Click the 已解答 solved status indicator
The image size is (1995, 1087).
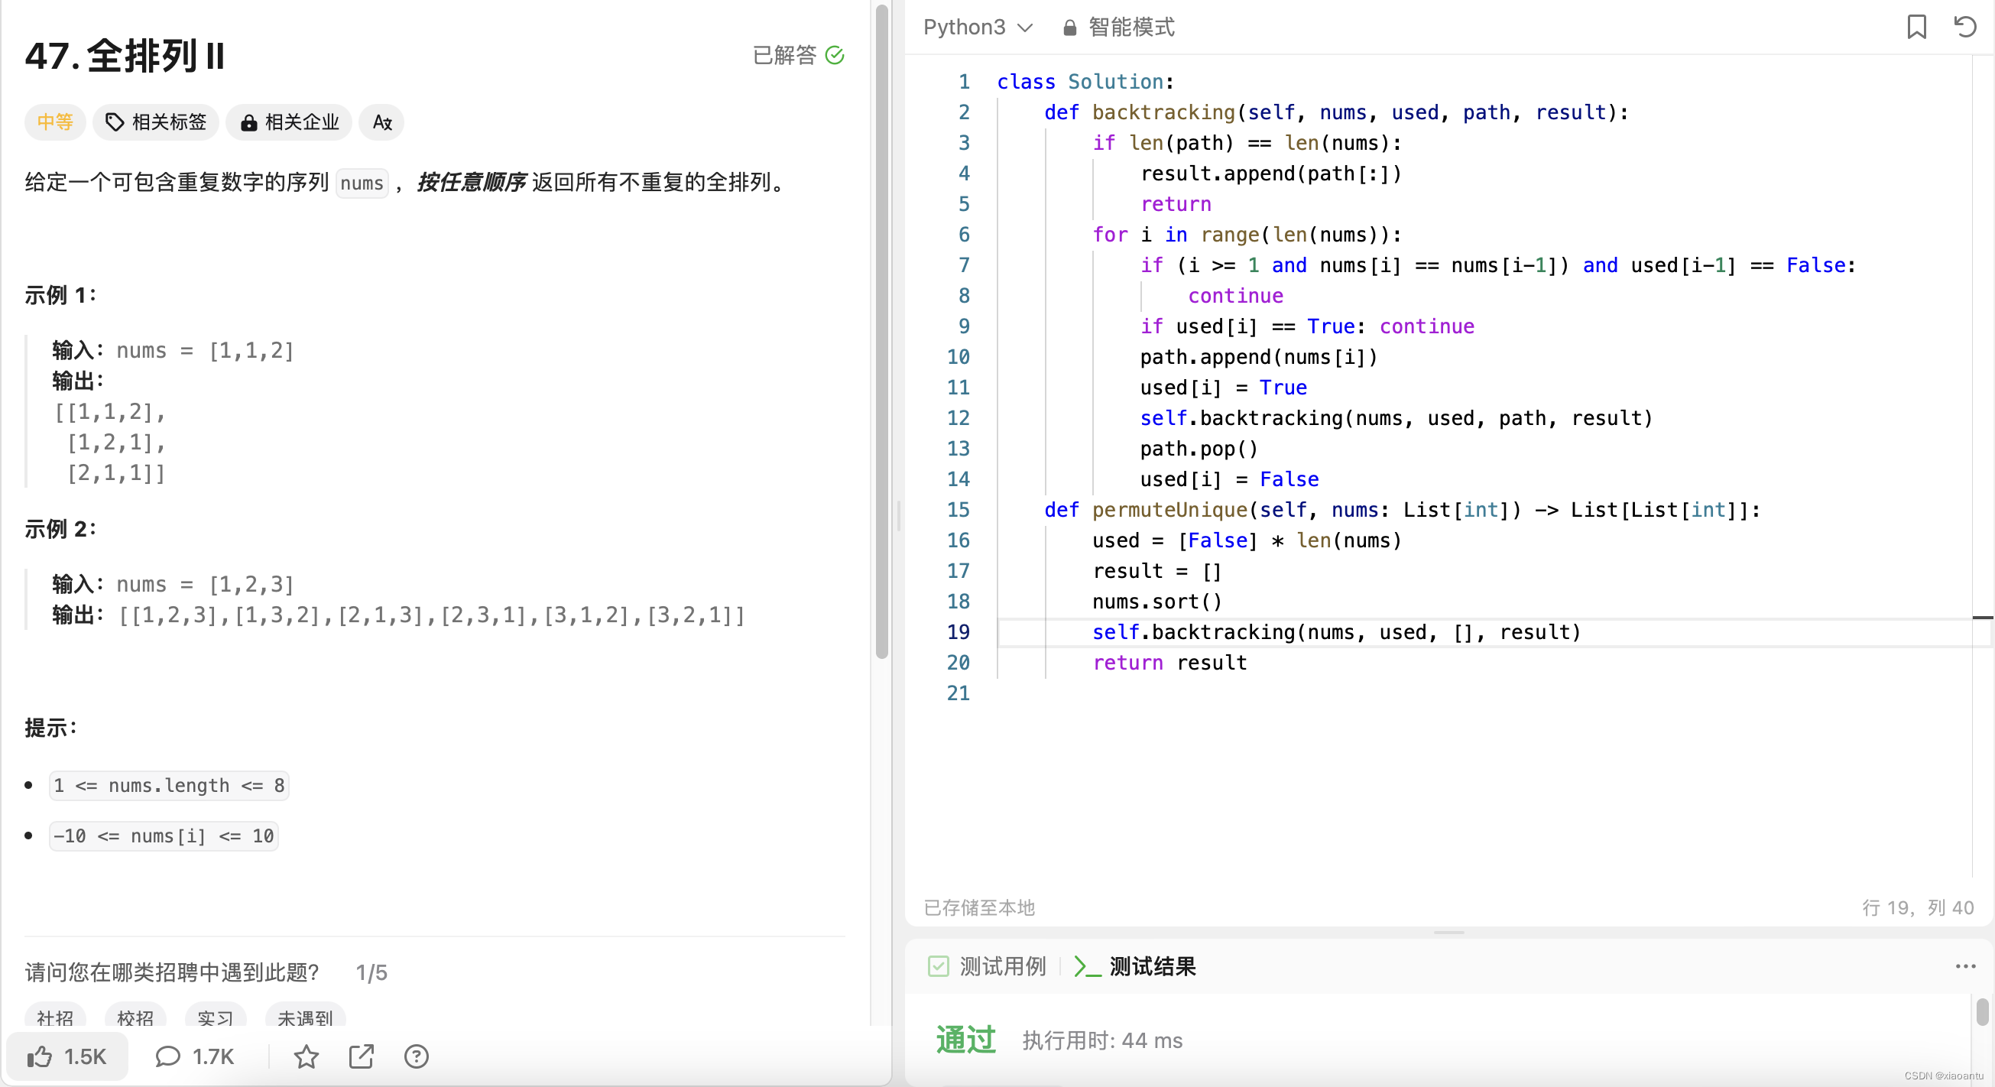coord(798,55)
